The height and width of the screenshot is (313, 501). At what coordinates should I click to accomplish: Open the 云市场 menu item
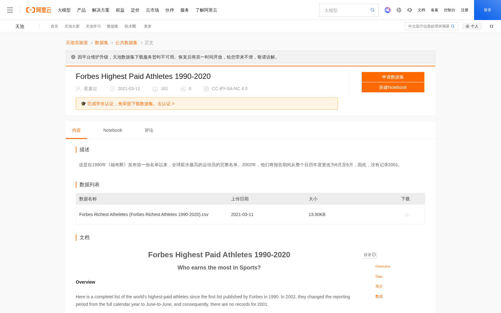pyautogui.click(x=152, y=10)
